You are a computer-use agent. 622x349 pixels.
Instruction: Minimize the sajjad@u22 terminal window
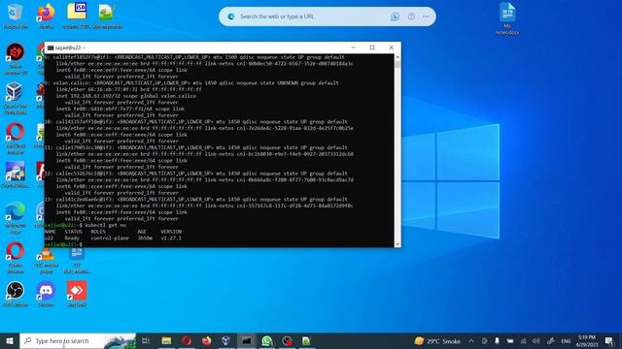[x=354, y=48]
